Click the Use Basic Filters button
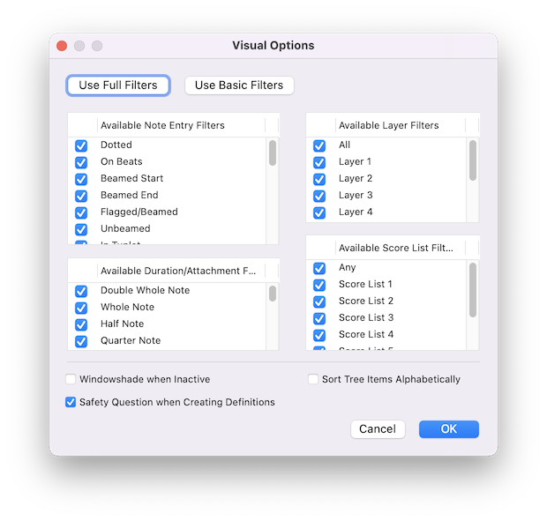The height and width of the screenshot is (521, 547). (239, 86)
